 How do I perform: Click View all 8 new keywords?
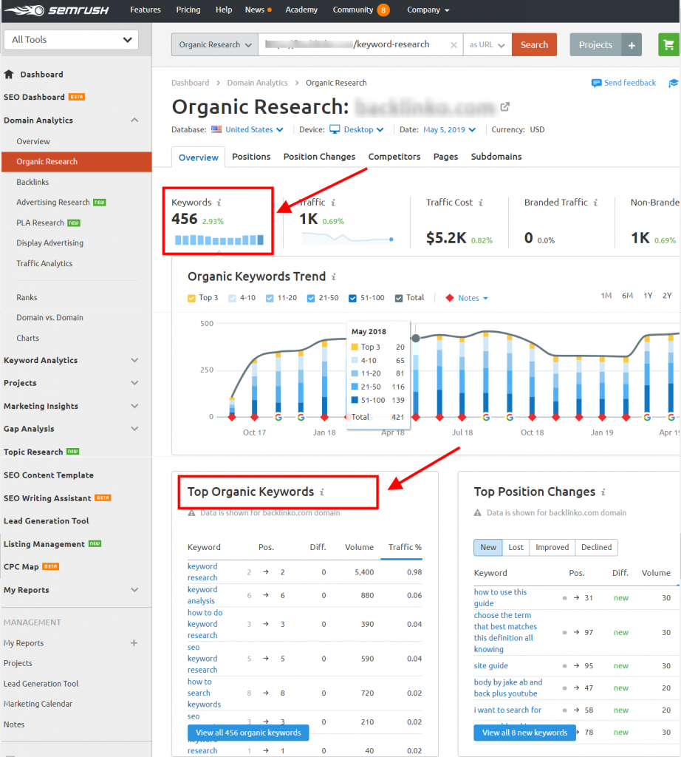click(x=524, y=733)
